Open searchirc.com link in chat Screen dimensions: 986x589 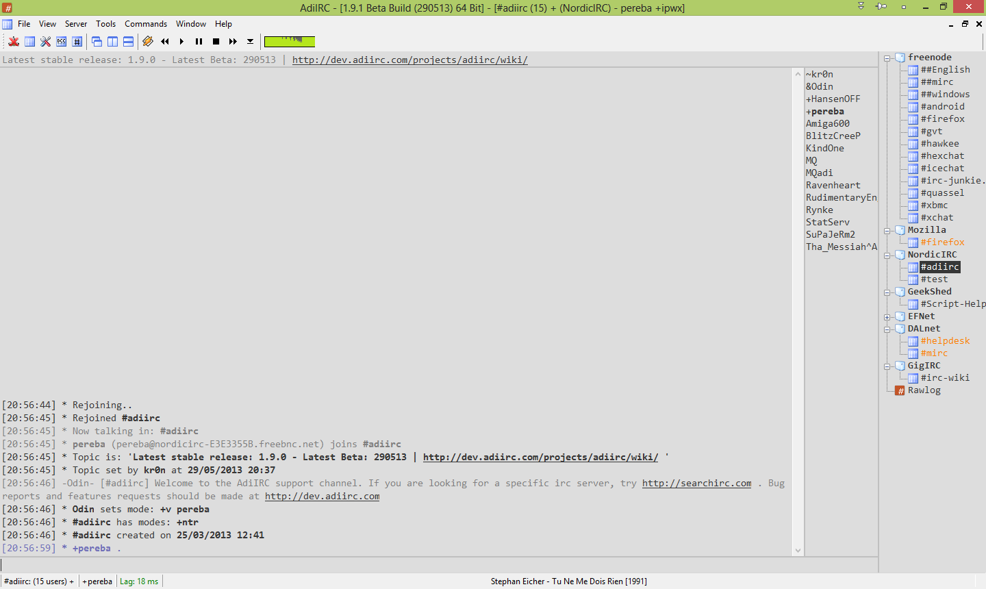(696, 483)
